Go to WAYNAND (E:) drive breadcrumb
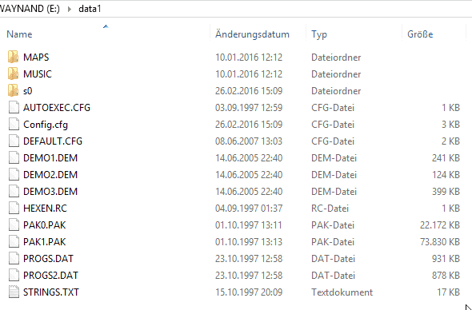Screen dimensions: 472x310 (30, 9)
